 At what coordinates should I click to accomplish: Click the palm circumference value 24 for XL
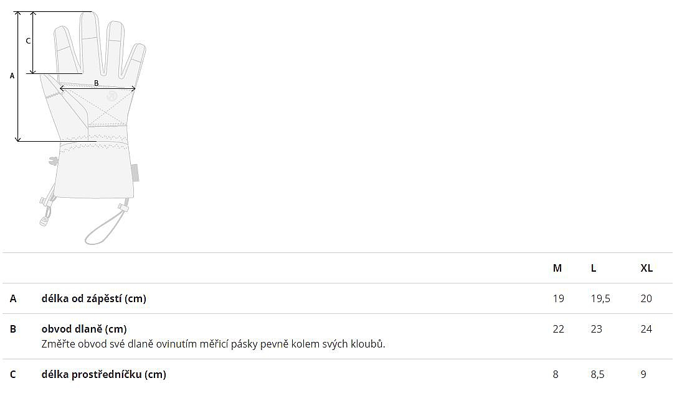click(646, 329)
